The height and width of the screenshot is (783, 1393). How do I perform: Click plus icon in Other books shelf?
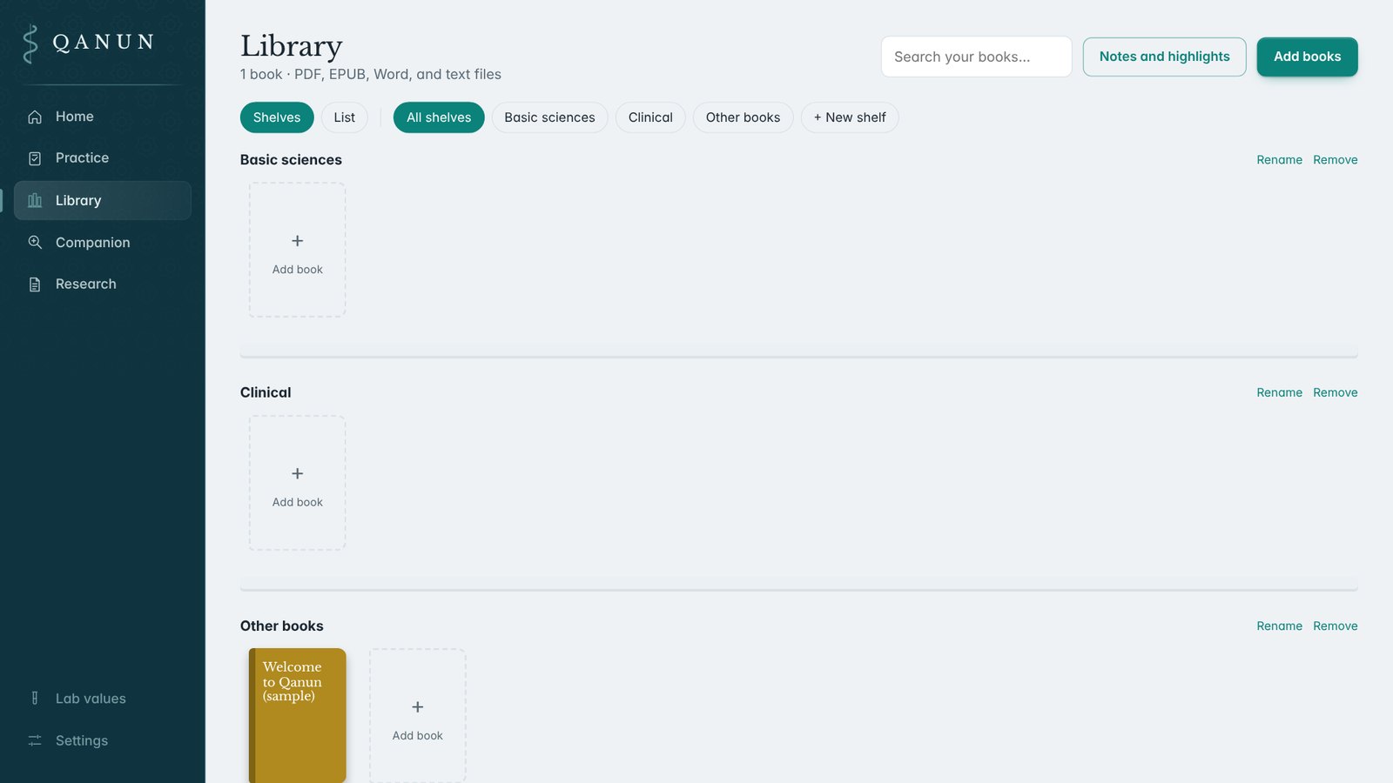(x=418, y=706)
